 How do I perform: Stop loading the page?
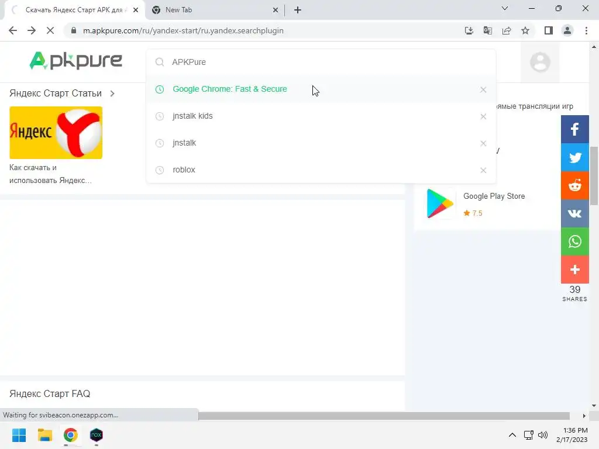point(50,30)
